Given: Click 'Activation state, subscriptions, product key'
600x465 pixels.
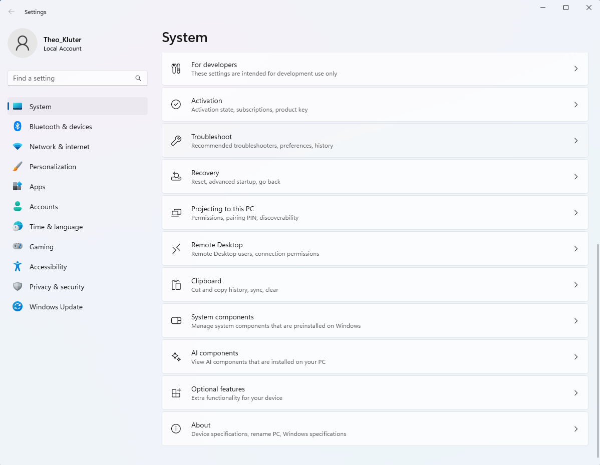Looking at the screenshot, I should point(249,110).
